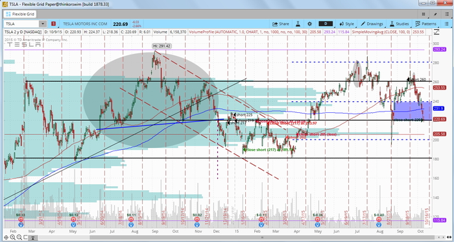
Task: Click the red earnings icon near $0.12
Action: pos(73,220)
